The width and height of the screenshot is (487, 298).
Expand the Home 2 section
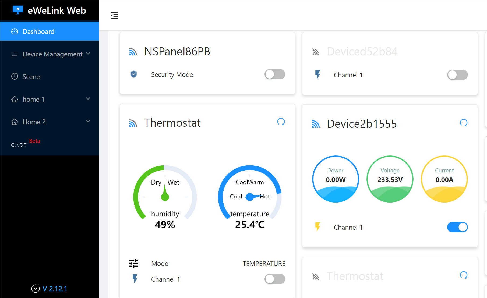point(50,122)
